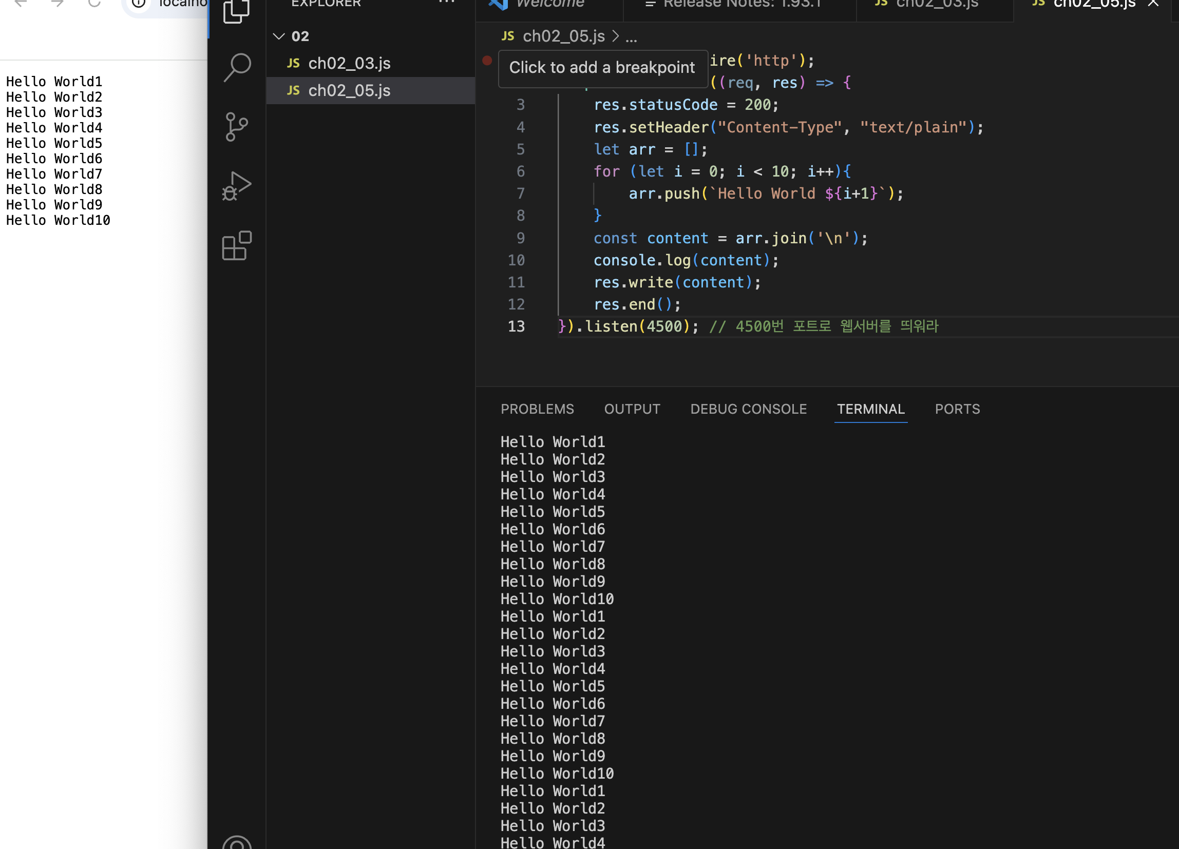Click the browser back arrow
The image size is (1179, 849).
(21, 3)
